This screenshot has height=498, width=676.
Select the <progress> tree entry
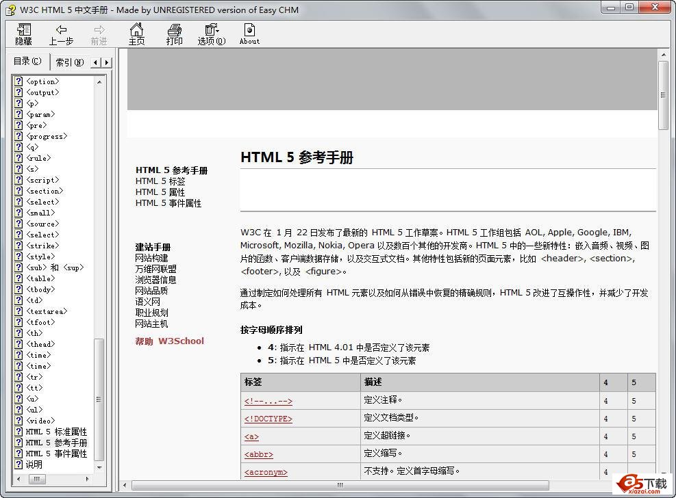point(47,136)
